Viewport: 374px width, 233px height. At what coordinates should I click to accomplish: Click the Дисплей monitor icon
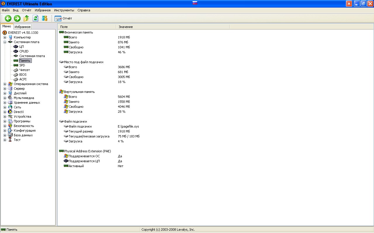[10, 93]
